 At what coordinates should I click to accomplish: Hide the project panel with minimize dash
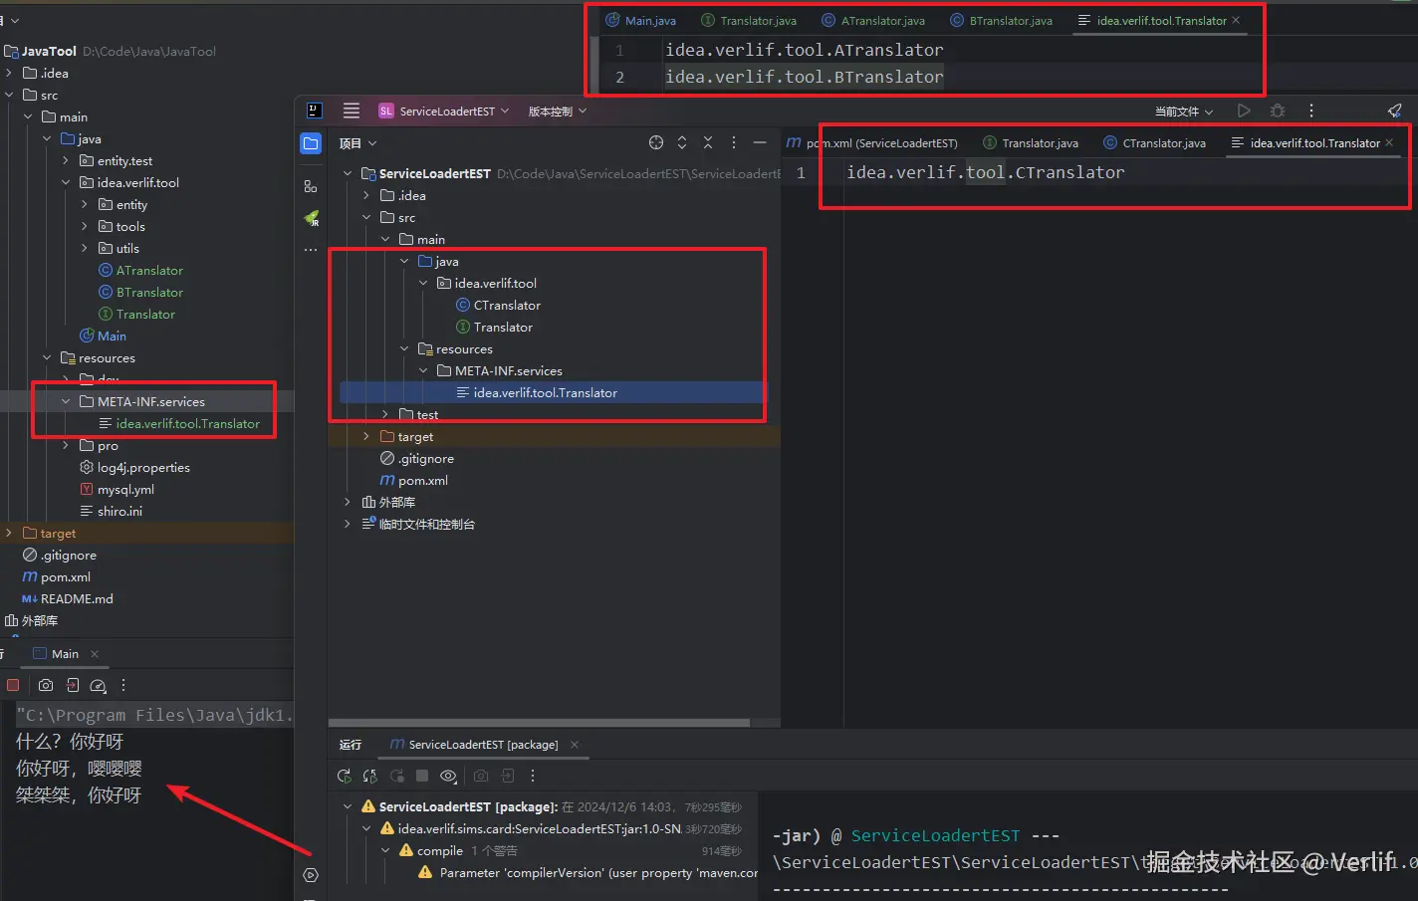pyautogui.click(x=760, y=142)
